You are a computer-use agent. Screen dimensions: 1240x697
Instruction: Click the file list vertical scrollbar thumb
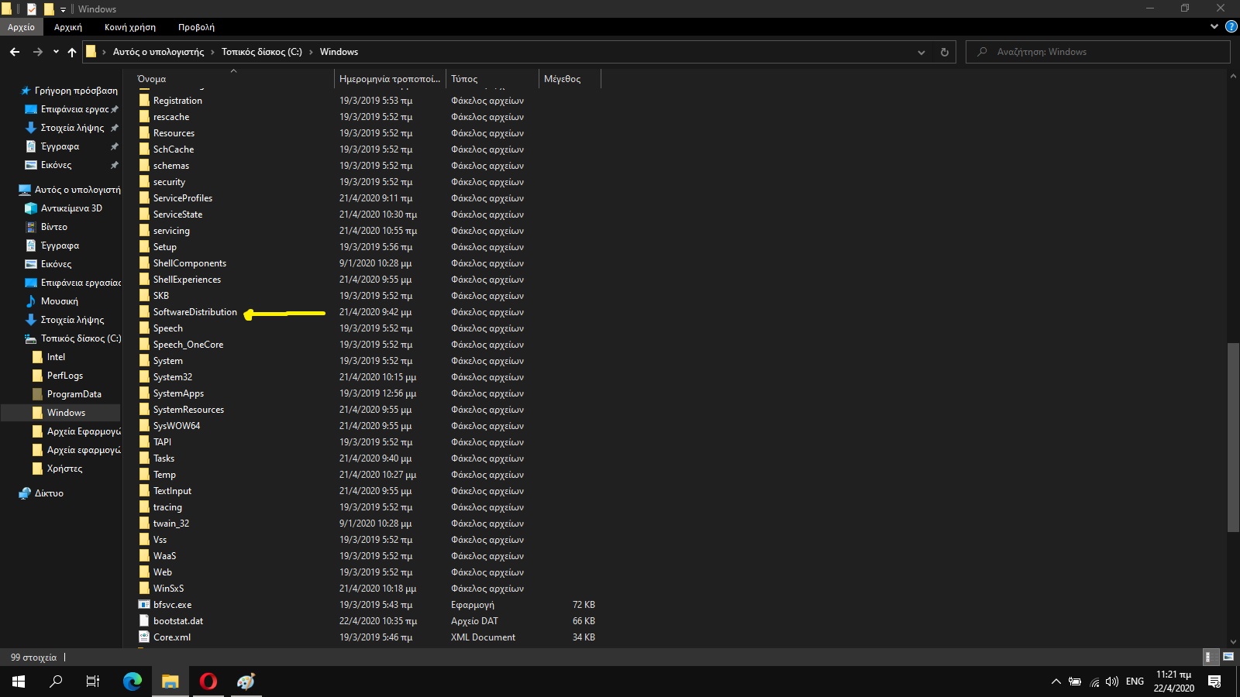point(1233,437)
